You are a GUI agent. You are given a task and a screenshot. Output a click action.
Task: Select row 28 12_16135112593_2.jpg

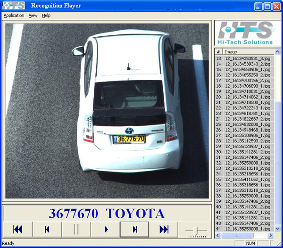244,141
